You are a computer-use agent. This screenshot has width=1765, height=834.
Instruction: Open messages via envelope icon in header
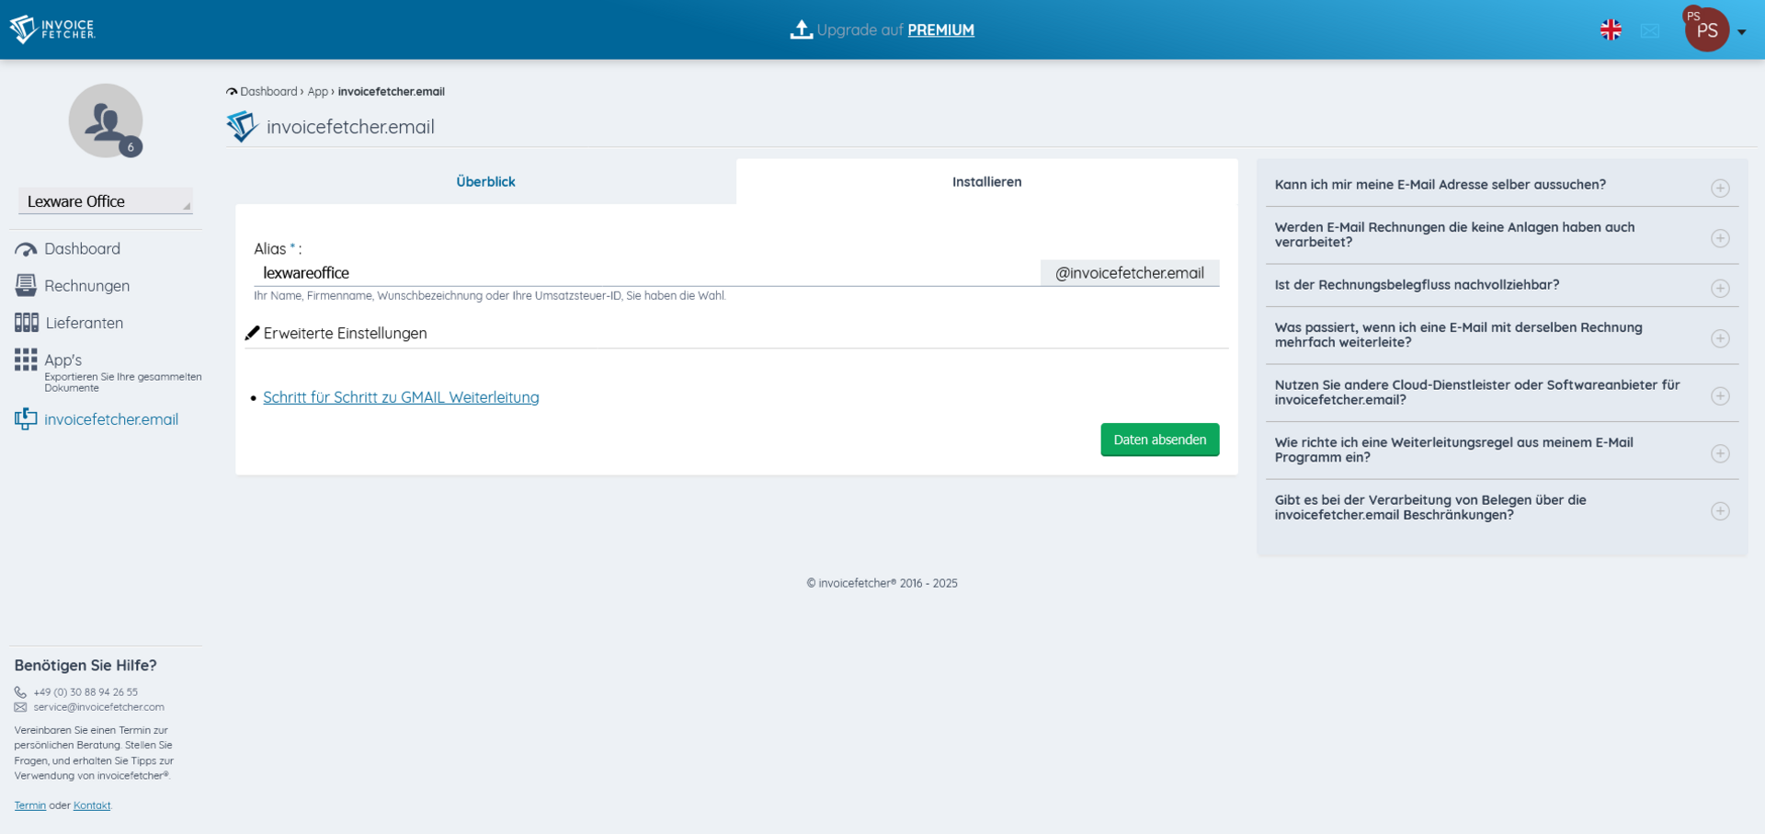(x=1650, y=30)
